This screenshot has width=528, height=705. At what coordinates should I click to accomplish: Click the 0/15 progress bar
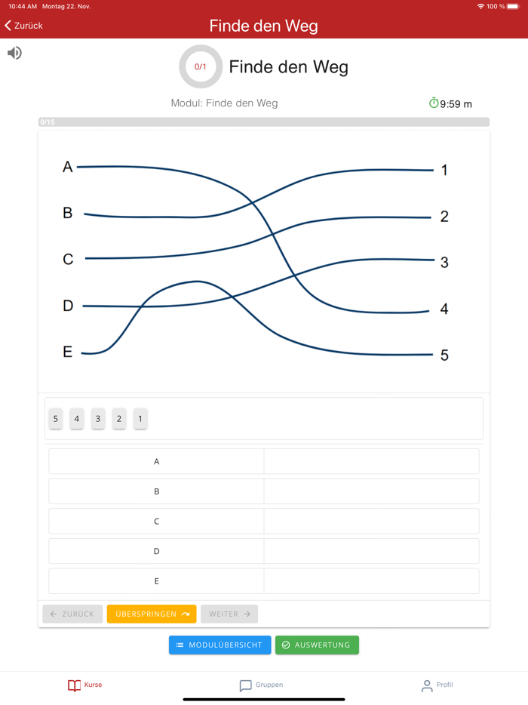click(264, 122)
